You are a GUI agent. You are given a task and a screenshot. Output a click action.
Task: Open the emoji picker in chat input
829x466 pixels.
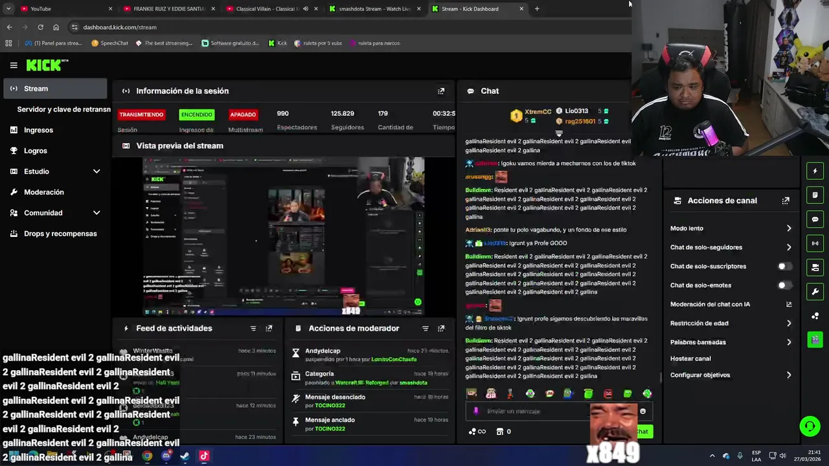pyautogui.click(x=642, y=411)
